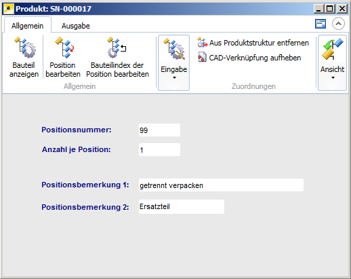
Task: Expand the Ansicht dropdown arrow
Action: 333,78
